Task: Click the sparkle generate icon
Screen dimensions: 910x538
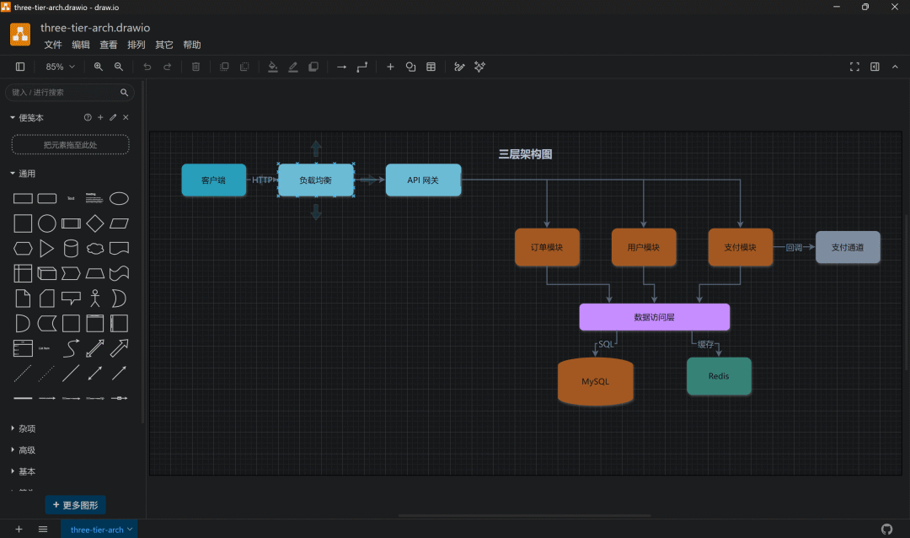Action: (480, 67)
